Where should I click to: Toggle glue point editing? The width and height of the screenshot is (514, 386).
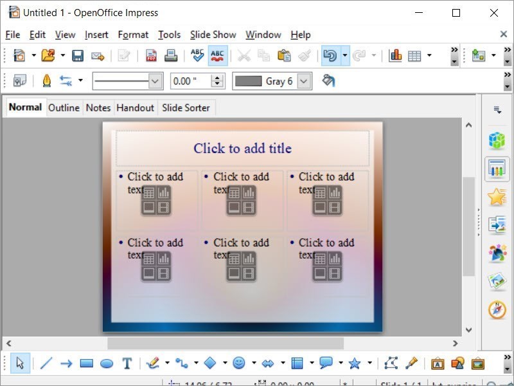411,363
